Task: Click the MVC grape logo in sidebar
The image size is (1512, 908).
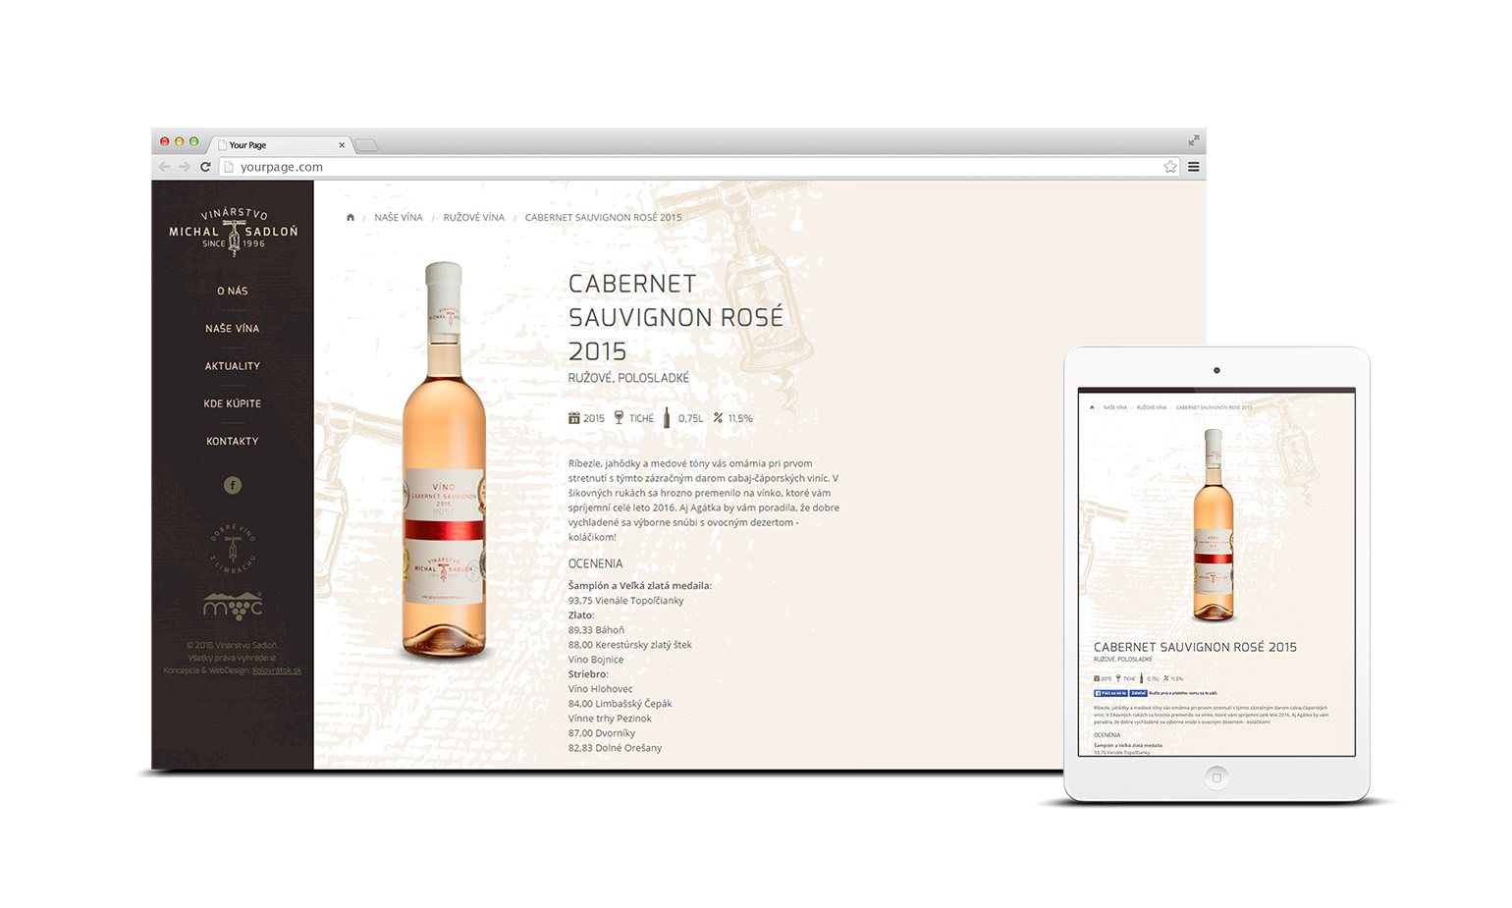Action: tap(233, 606)
